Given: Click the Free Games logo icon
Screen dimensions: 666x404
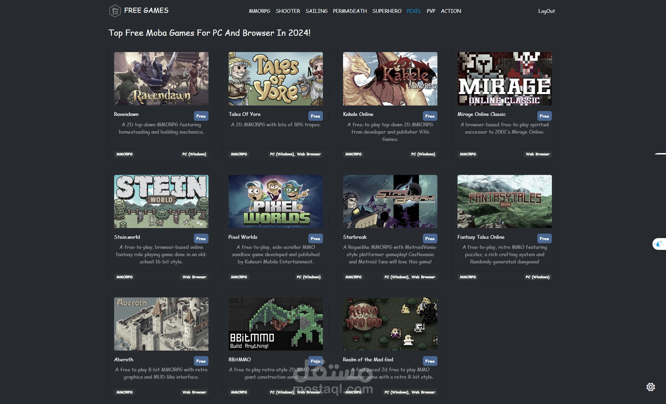Looking at the screenshot, I should tap(115, 11).
